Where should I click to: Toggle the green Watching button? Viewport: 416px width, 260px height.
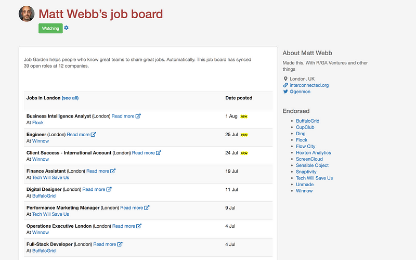point(50,29)
